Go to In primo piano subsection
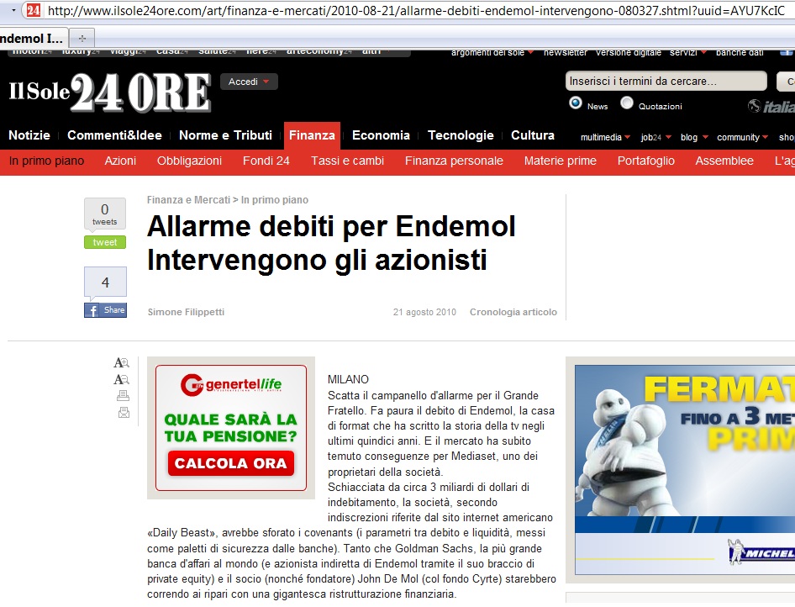This screenshot has height=607, width=795. pos(47,161)
